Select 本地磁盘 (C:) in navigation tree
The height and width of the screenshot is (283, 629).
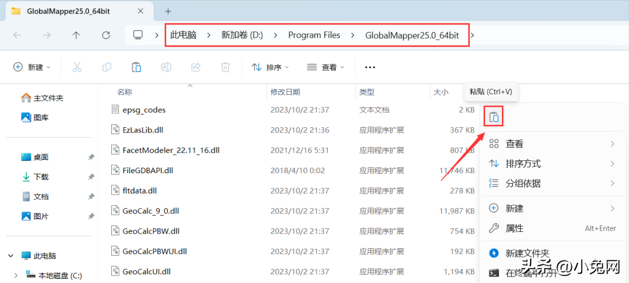[x=54, y=275]
